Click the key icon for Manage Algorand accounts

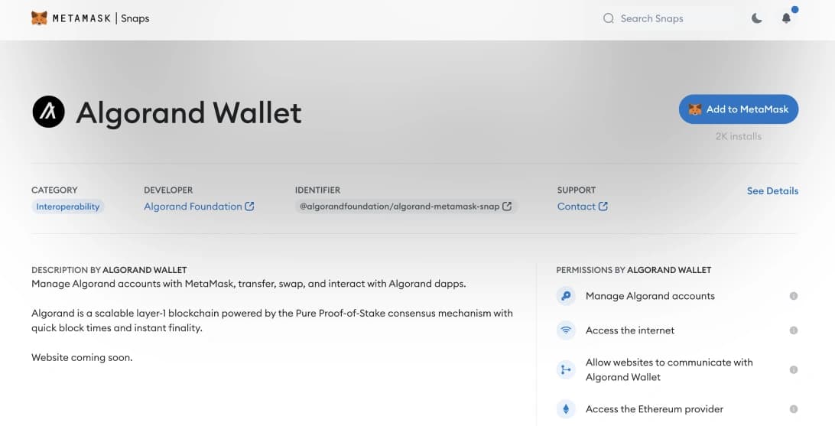click(566, 296)
